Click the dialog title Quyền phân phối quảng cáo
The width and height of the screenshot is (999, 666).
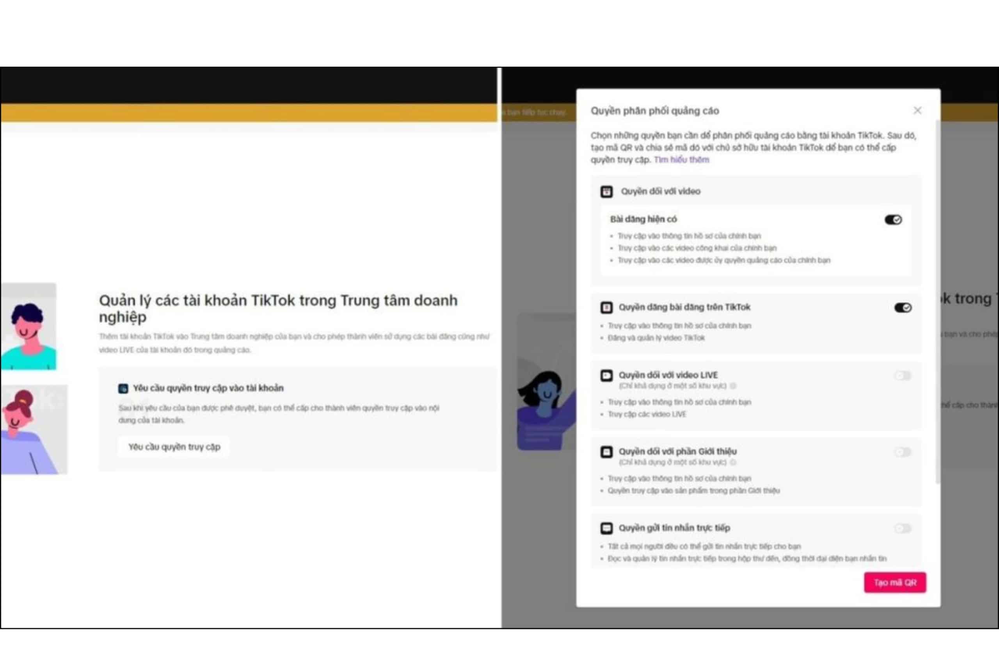[654, 111]
